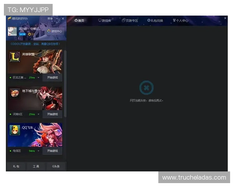Open the G头条 bottom tab
Image resolution: width=234 pixels, height=187 pixels.
[56, 166]
